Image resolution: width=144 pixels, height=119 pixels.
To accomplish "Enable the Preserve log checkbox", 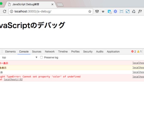I will tap(41, 57).
